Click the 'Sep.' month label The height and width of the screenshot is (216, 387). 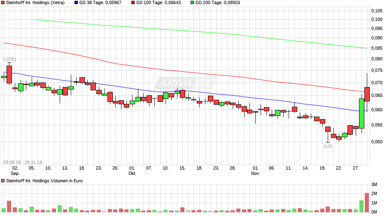coord(15,173)
